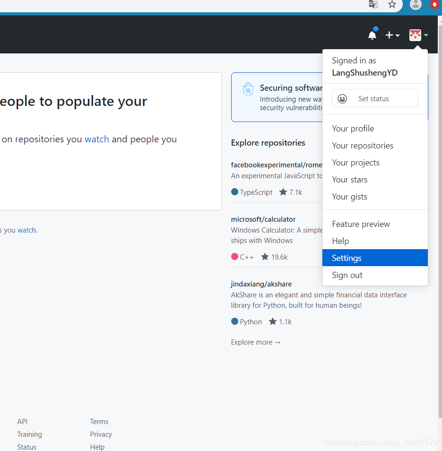Select Settings in the user menu
This screenshot has height=451, width=442.
pos(375,258)
